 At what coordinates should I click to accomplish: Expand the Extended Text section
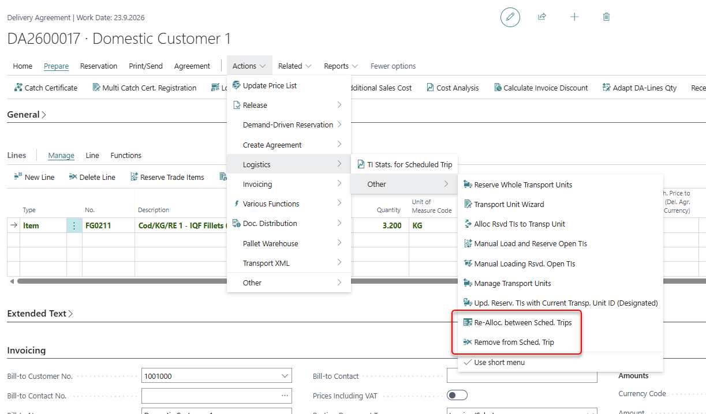pyautogui.click(x=40, y=314)
